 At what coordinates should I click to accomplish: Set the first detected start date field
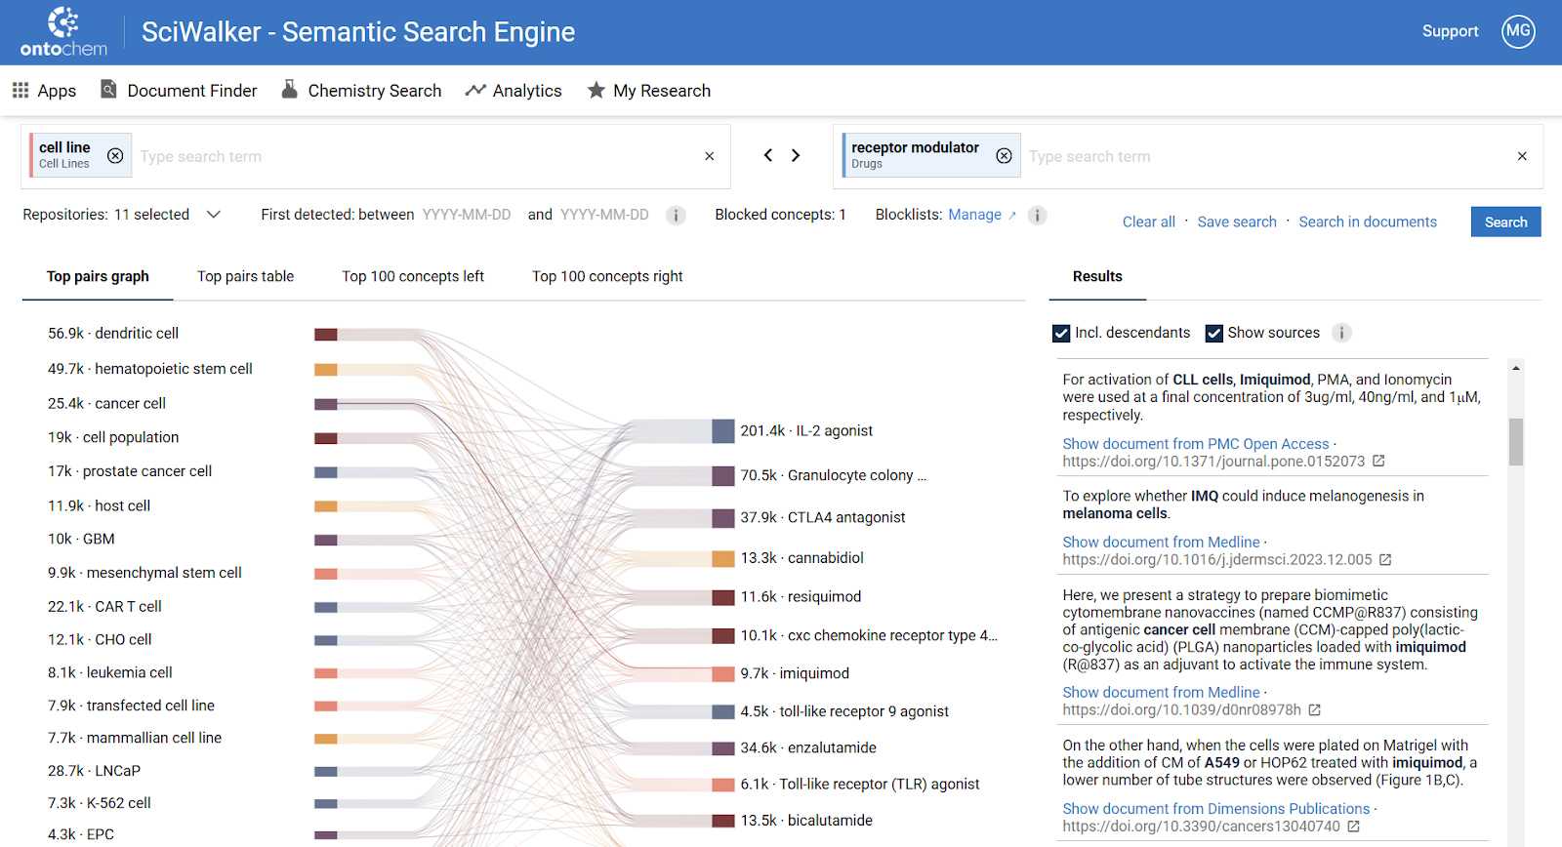467,215
